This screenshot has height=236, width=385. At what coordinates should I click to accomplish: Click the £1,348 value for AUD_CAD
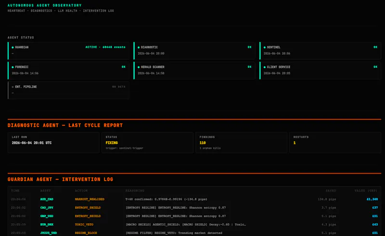[x=372, y=199]
